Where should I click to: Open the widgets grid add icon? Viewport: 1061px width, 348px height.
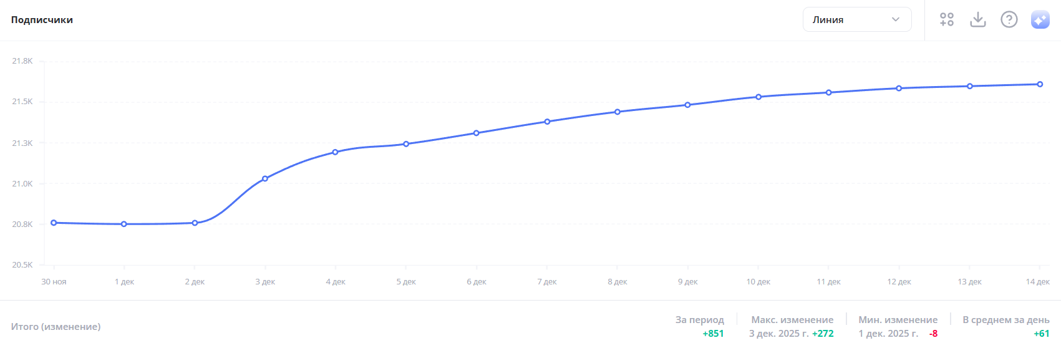pos(947,20)
